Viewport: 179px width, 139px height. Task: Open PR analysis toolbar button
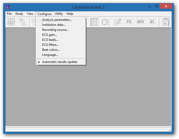coord(129,22)
